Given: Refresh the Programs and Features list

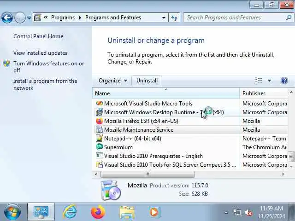Looking at the screenshot, I should tap(174, 17).
